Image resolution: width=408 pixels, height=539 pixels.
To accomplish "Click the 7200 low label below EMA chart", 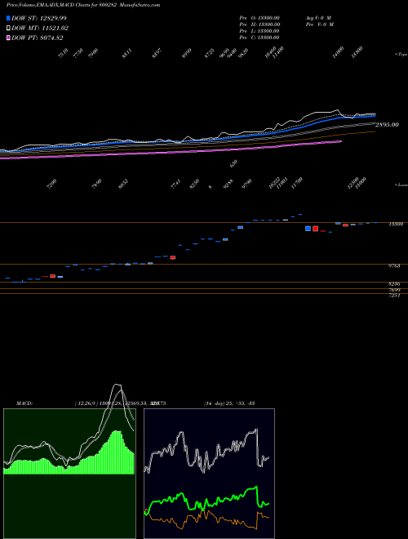I will point(51,185).
